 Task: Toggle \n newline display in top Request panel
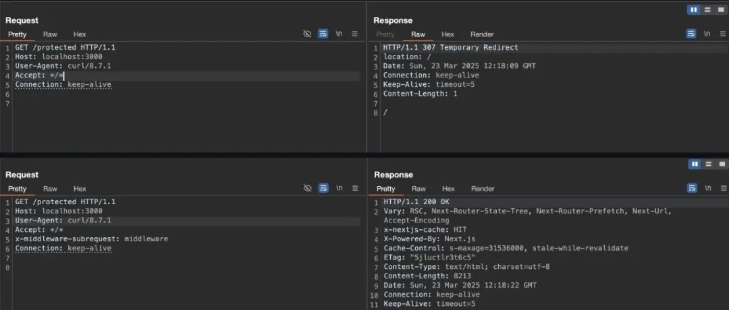339,34
